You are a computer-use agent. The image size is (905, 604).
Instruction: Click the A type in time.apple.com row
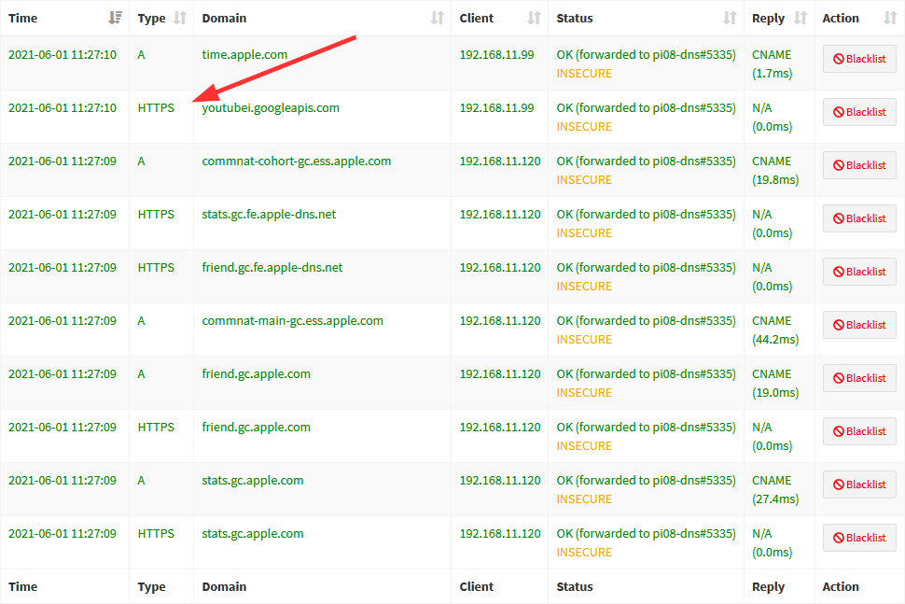[x=142, y=55]
